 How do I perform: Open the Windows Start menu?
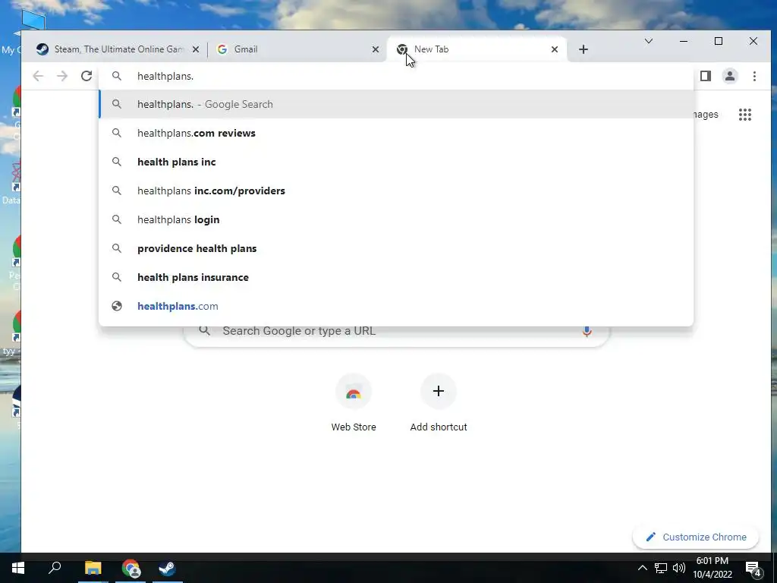pyautogui.click(x=18, y=568)
